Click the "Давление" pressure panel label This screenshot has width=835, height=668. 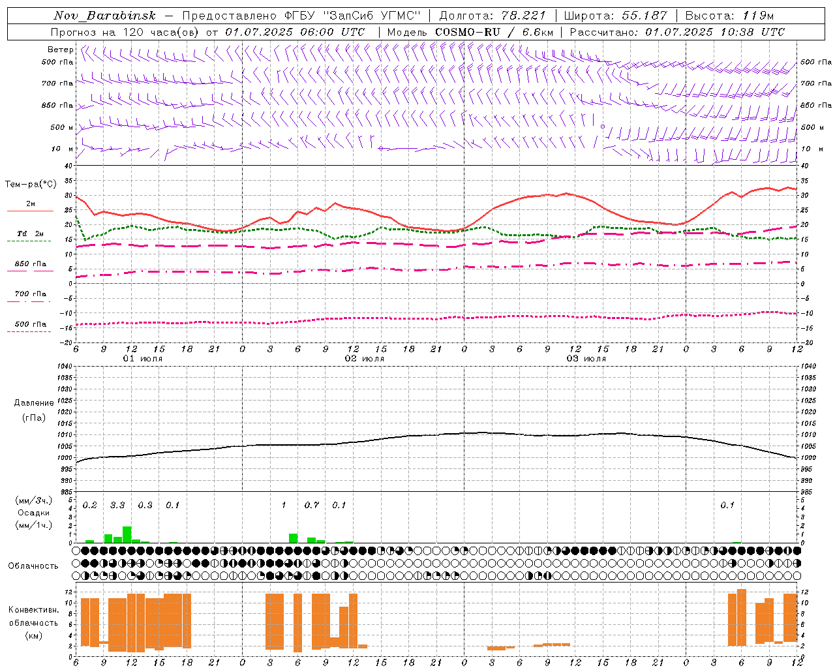click(34, 403)
